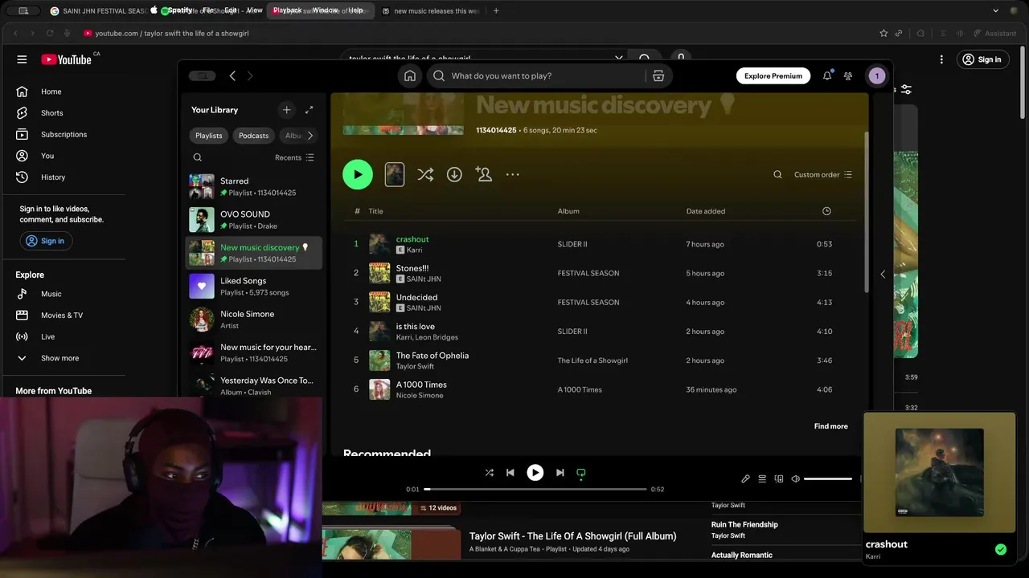
Task: Click Find more link
Action: [x=830, y=426]
